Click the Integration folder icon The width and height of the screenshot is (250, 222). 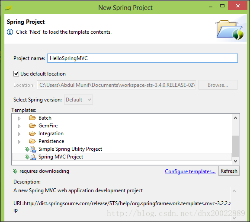[33, 133]
